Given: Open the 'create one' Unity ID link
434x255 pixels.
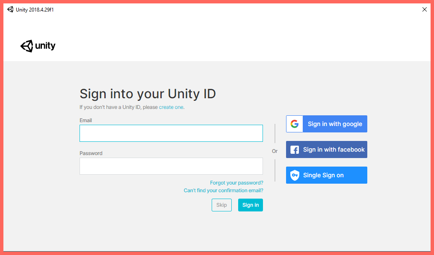Looking at the screenshot, I should [171, 107].
